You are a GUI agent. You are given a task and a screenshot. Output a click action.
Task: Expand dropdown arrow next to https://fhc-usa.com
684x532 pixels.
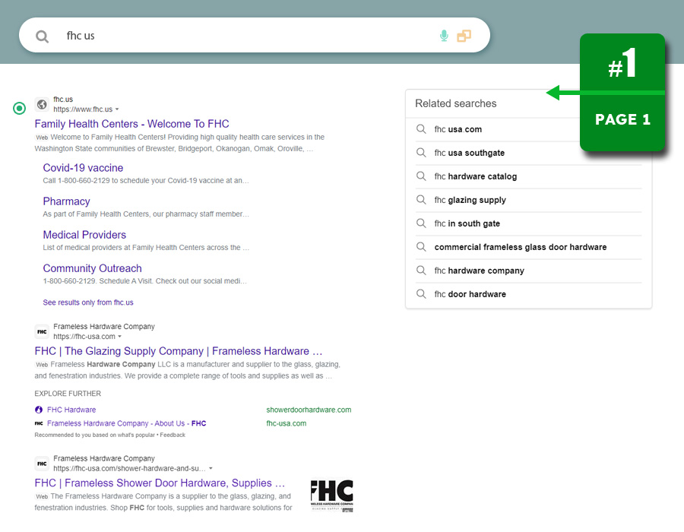[x=119, y=336]
